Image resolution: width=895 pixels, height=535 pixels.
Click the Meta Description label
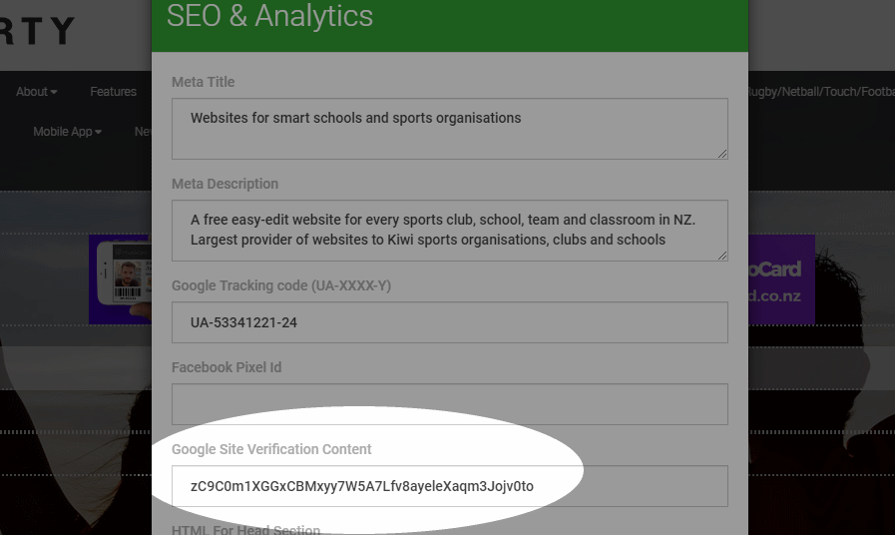coord(224,184)
